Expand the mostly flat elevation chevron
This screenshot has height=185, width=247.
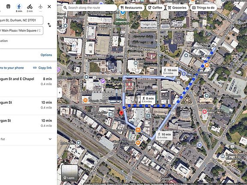click(x=50, y=139)
